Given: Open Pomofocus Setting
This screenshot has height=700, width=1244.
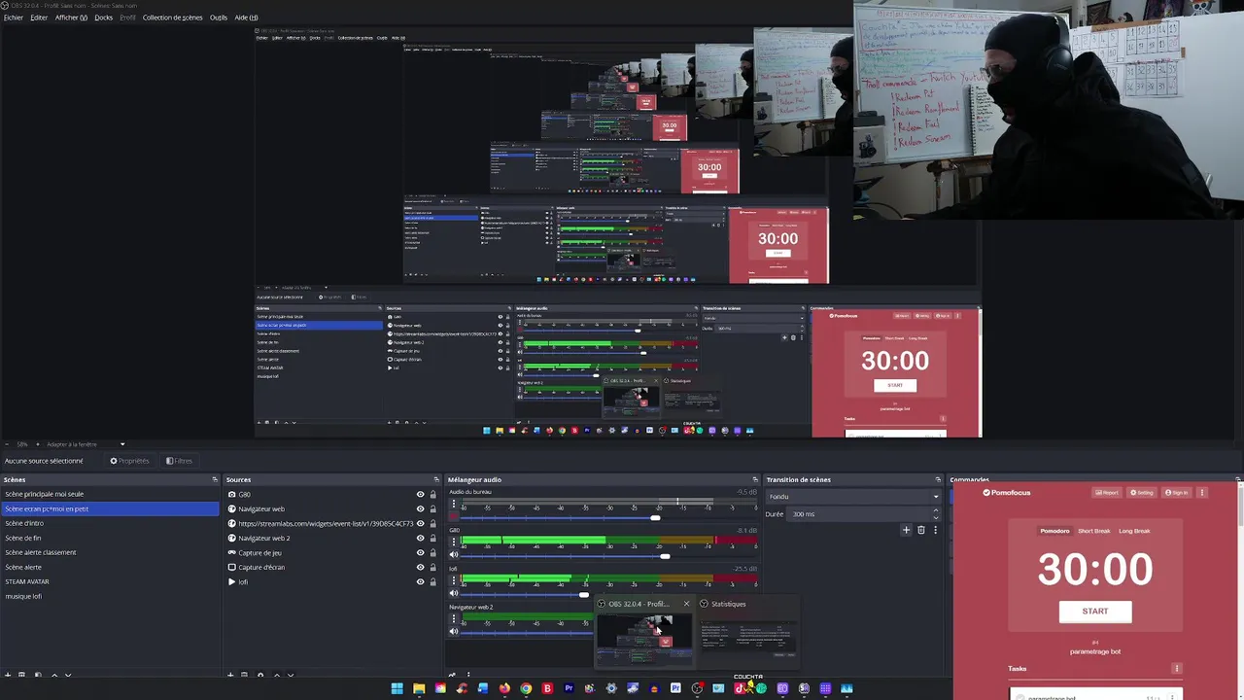Looking at the screenshot, I should point(1142,493).
